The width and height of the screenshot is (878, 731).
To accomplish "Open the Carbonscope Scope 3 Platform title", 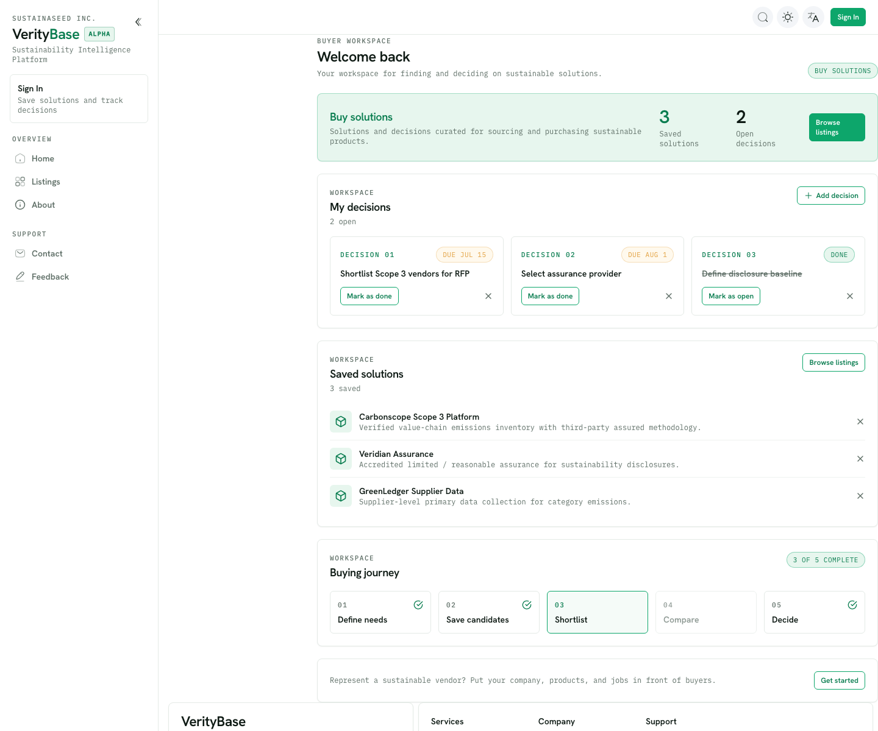I will point(419,417).
